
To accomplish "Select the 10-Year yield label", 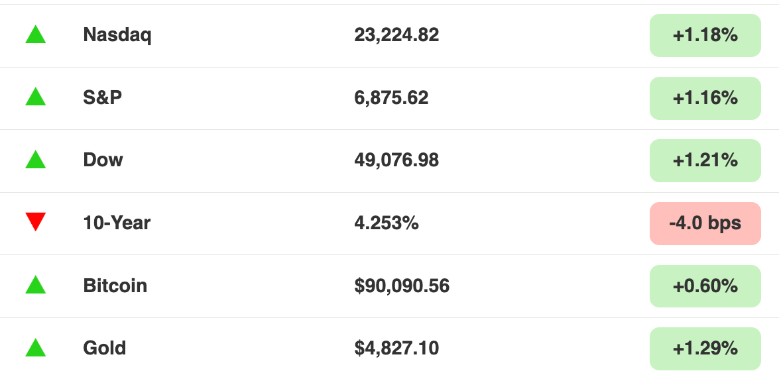I will pos(117,223).
